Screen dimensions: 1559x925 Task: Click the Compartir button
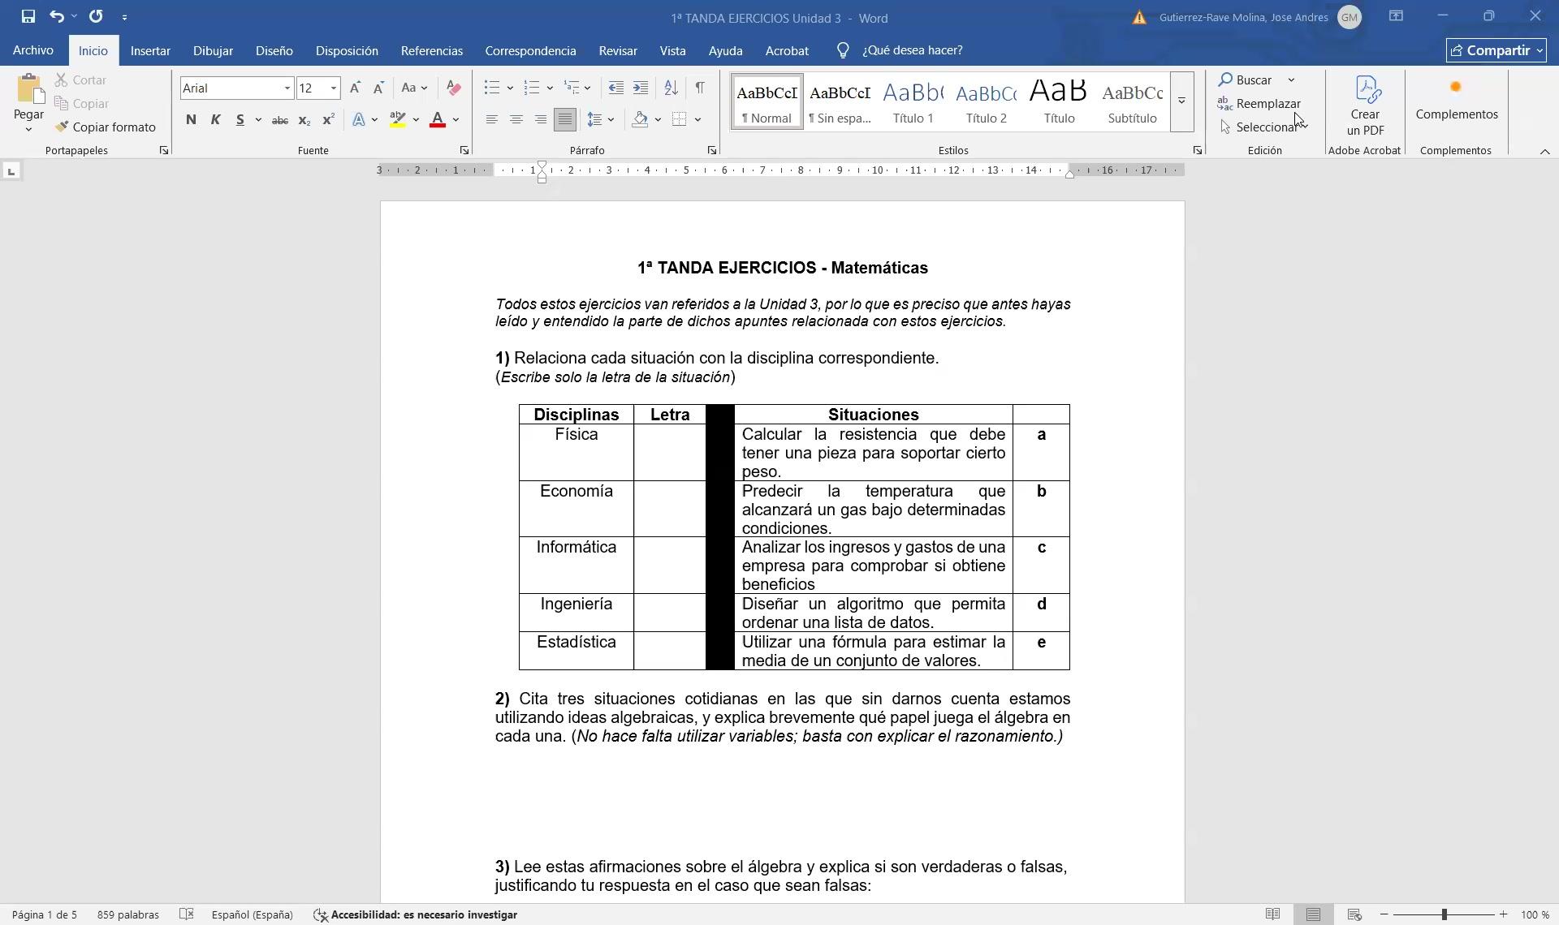click(x=1496, y=50)
